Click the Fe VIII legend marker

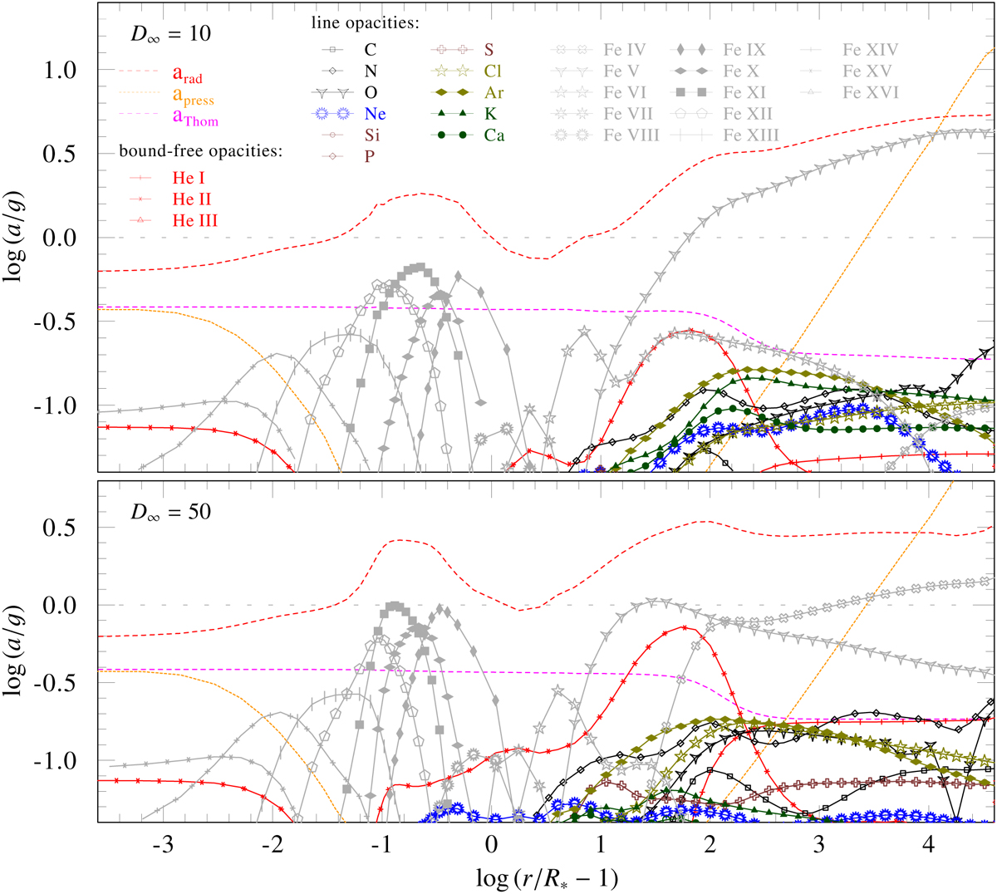[570, 135]
